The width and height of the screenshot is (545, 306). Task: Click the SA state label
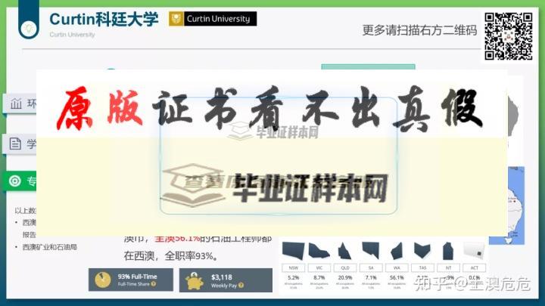(x=371, y=267)
